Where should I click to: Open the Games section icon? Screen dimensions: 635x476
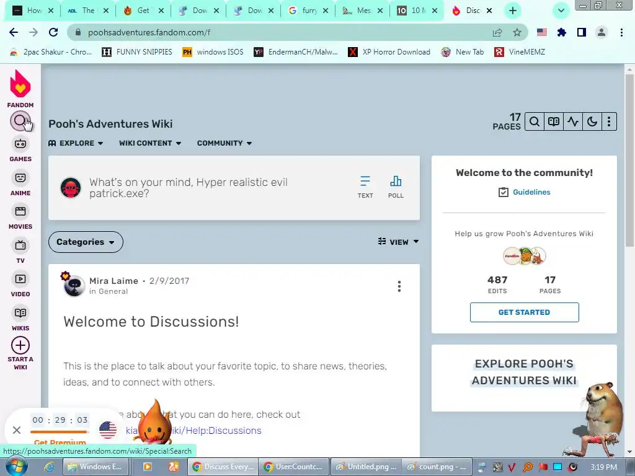click(x=20, y=144)
